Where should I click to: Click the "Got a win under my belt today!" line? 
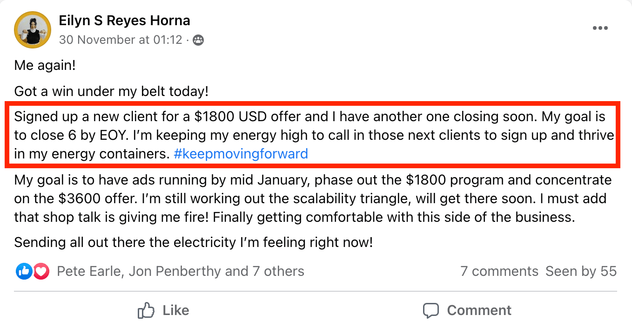pos(111,91)
